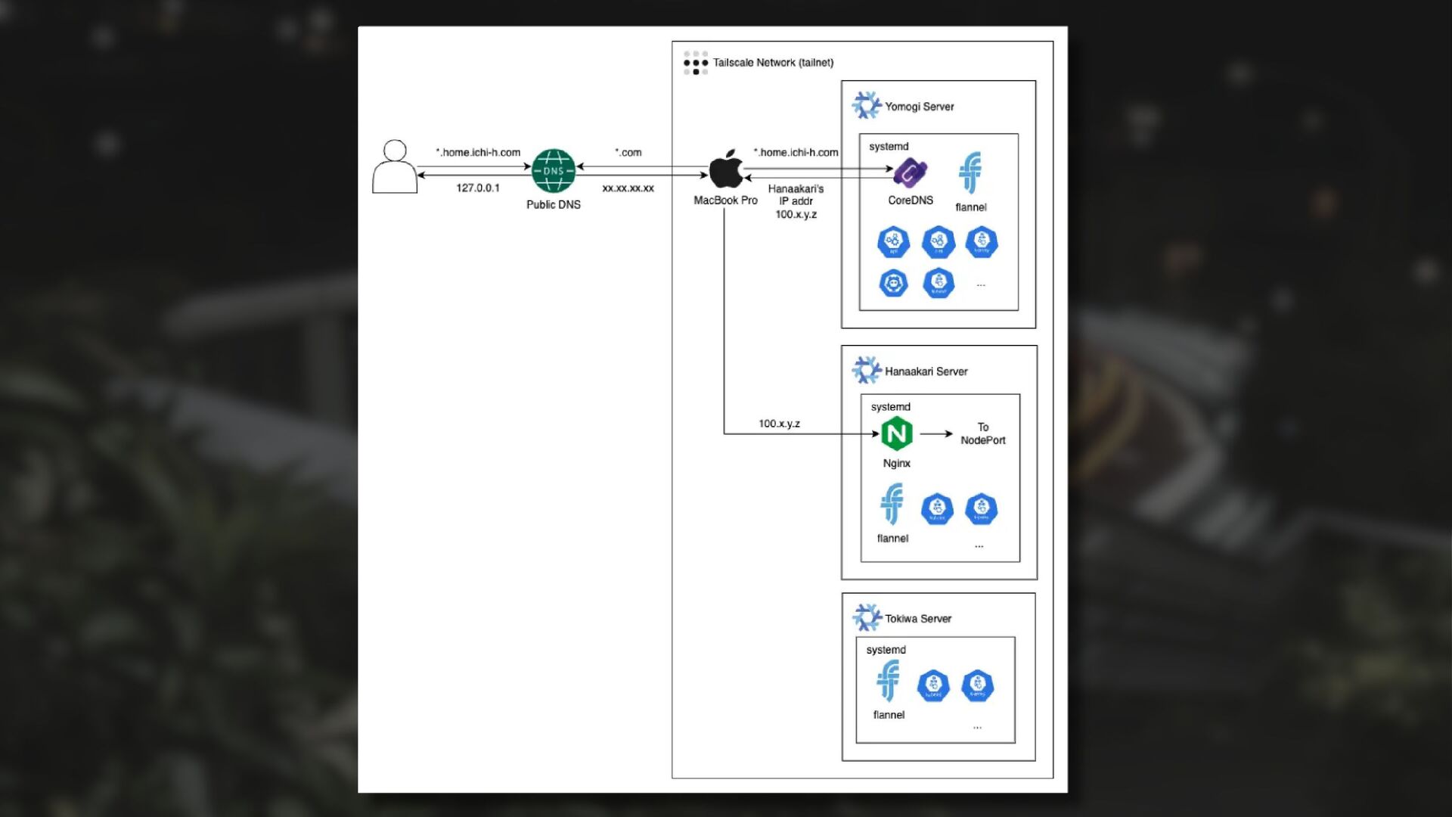This screenshot has width=1452, height=817.
Task: Click flannel icon in Yomogi Server
Action: (x=970, y=173)
